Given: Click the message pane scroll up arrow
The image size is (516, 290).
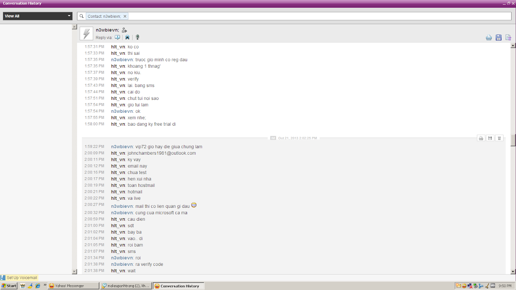Looking at the screenshot, I should [513, 46].
